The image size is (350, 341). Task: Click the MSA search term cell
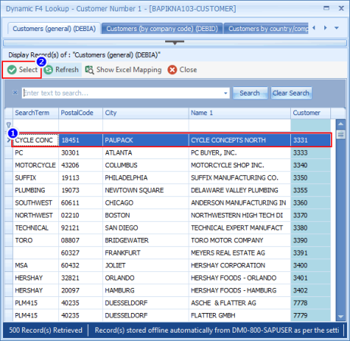tap(36, 265)
